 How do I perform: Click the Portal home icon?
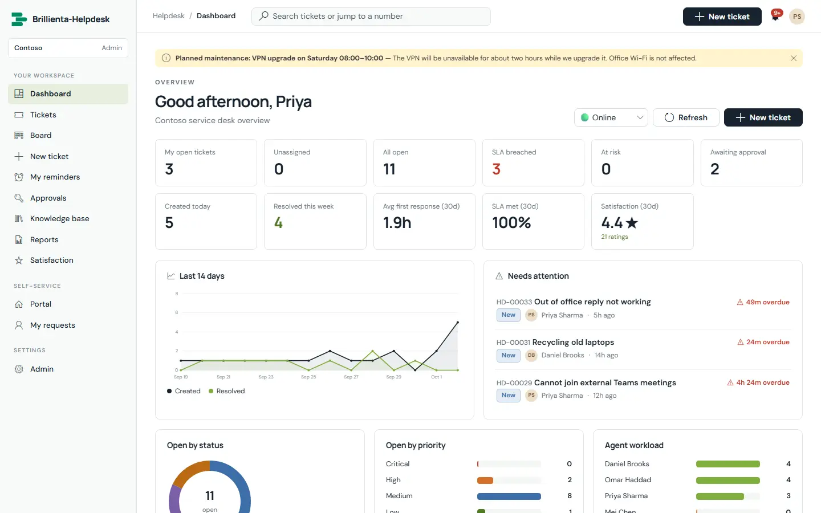pos(19,304)
